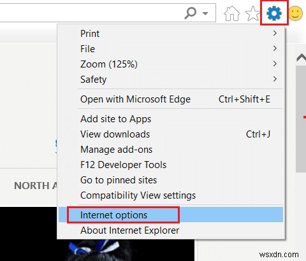Open address bar search dropdown arrow
306x261 pixels.
[x=205, y=13]
